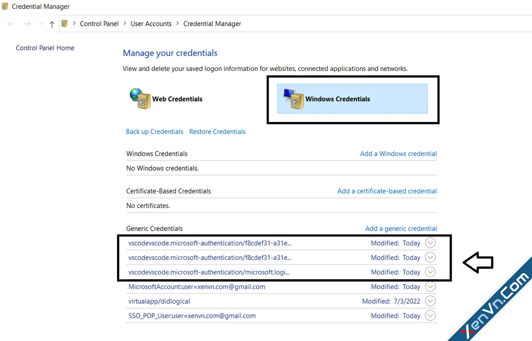532x341 pixels.
Task: Open the Back up Credentials link
Action: tap(154, 132)
